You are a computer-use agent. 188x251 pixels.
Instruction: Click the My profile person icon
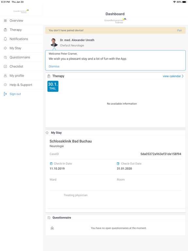click(x=5, y=75)
